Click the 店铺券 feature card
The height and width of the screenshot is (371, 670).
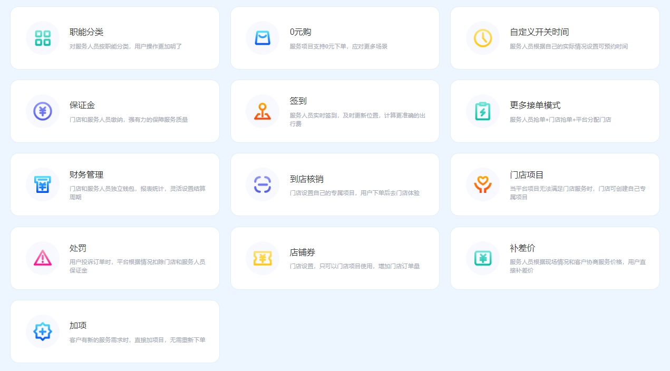335,258
